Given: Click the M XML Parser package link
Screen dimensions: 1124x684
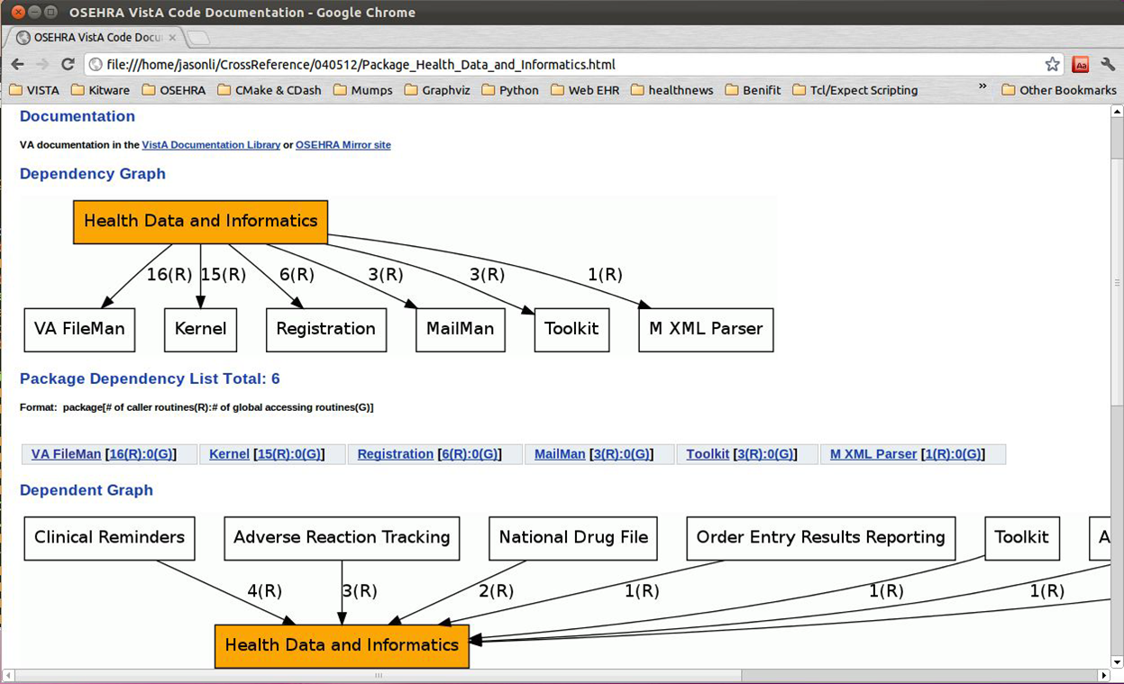Looking at the screenshot, I should (873, 454).
